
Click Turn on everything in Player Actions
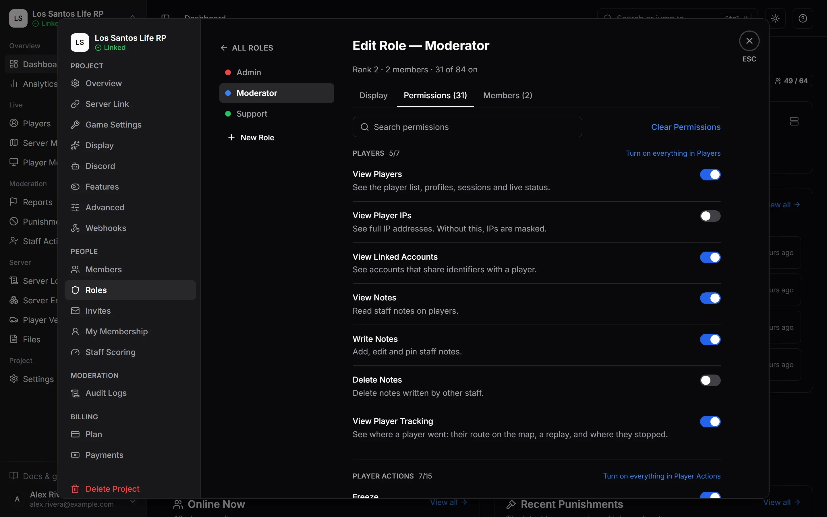(x=662, y=476)
